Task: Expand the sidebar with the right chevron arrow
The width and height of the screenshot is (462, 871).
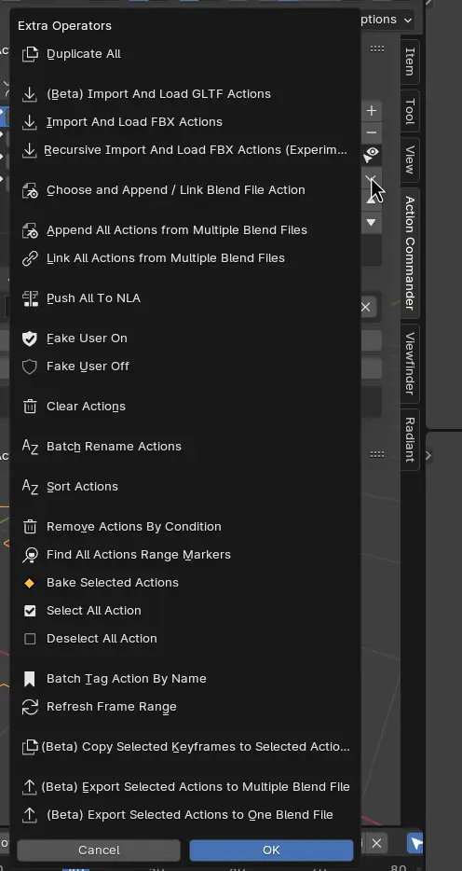Action: pos(428,455)
